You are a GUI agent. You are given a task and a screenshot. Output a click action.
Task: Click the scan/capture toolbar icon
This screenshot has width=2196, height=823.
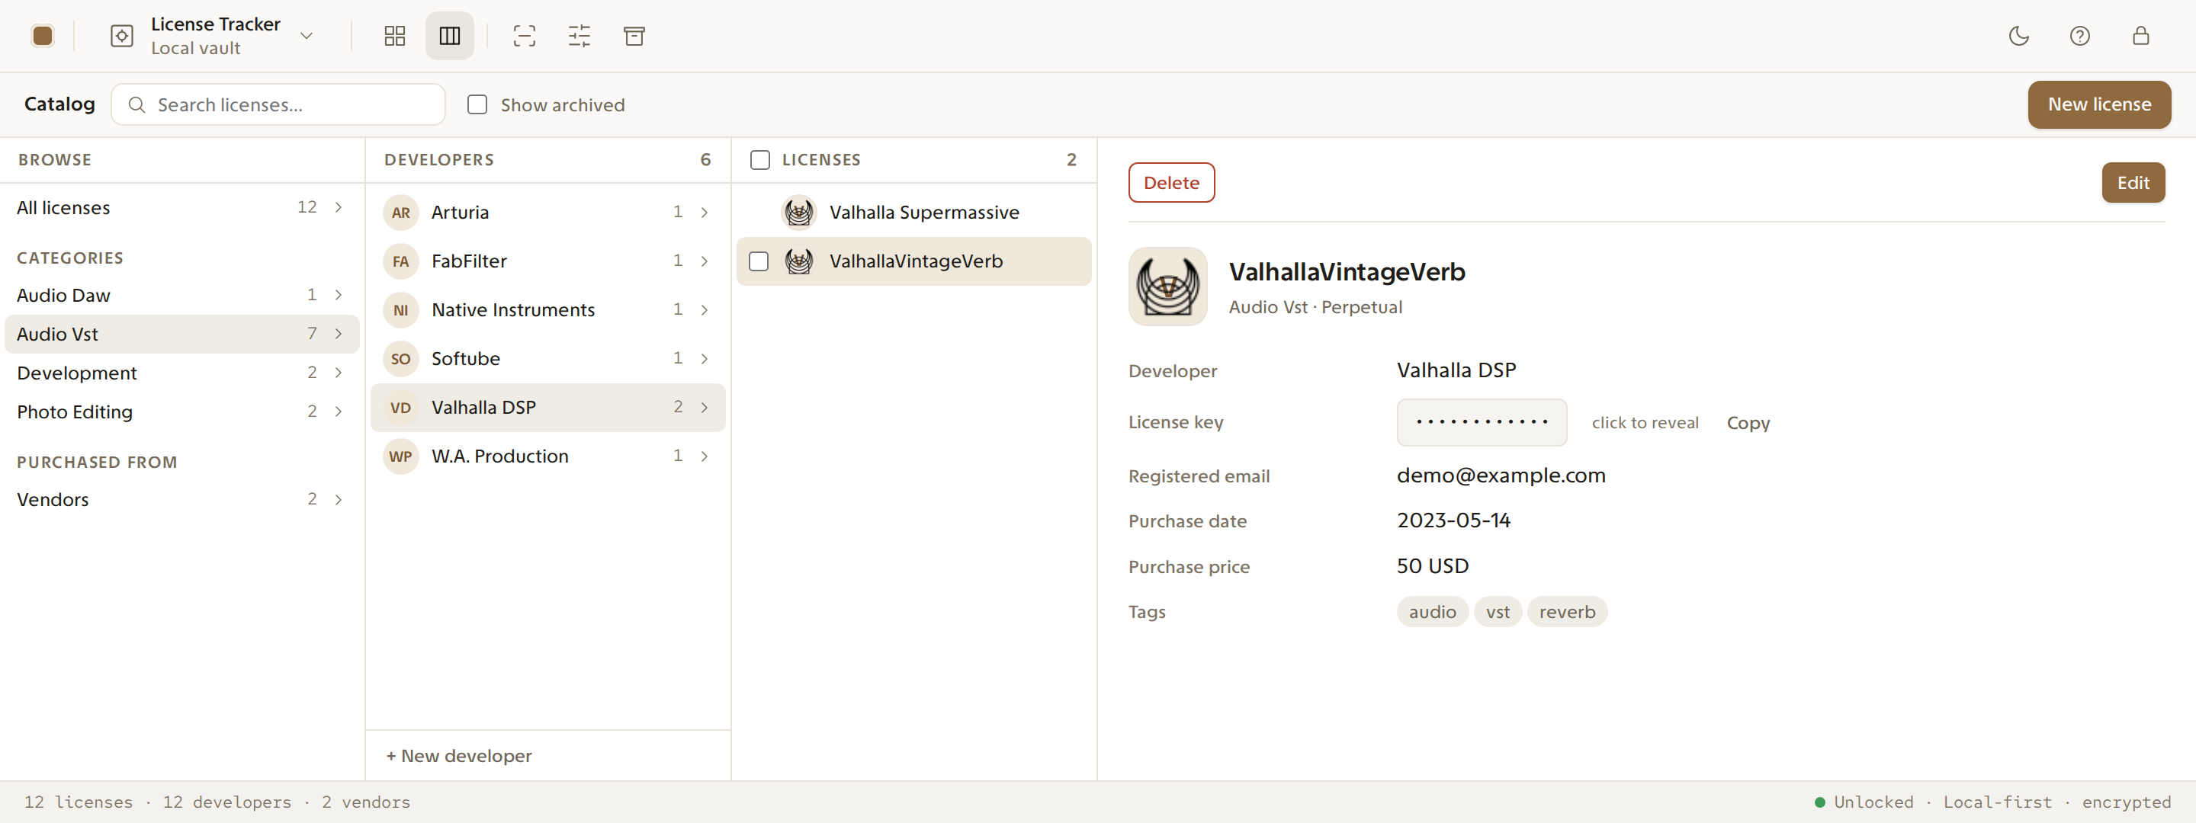(525, 36)
